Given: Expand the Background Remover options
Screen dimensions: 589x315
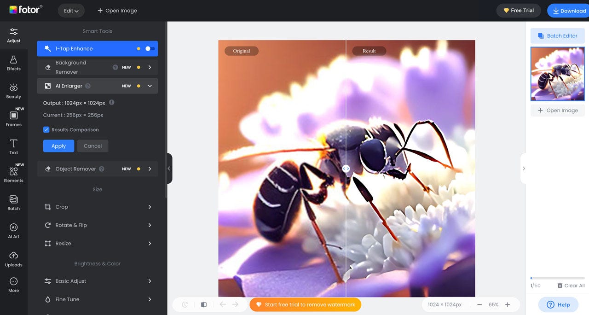Looking at the screenshot, I should point(149,67).
